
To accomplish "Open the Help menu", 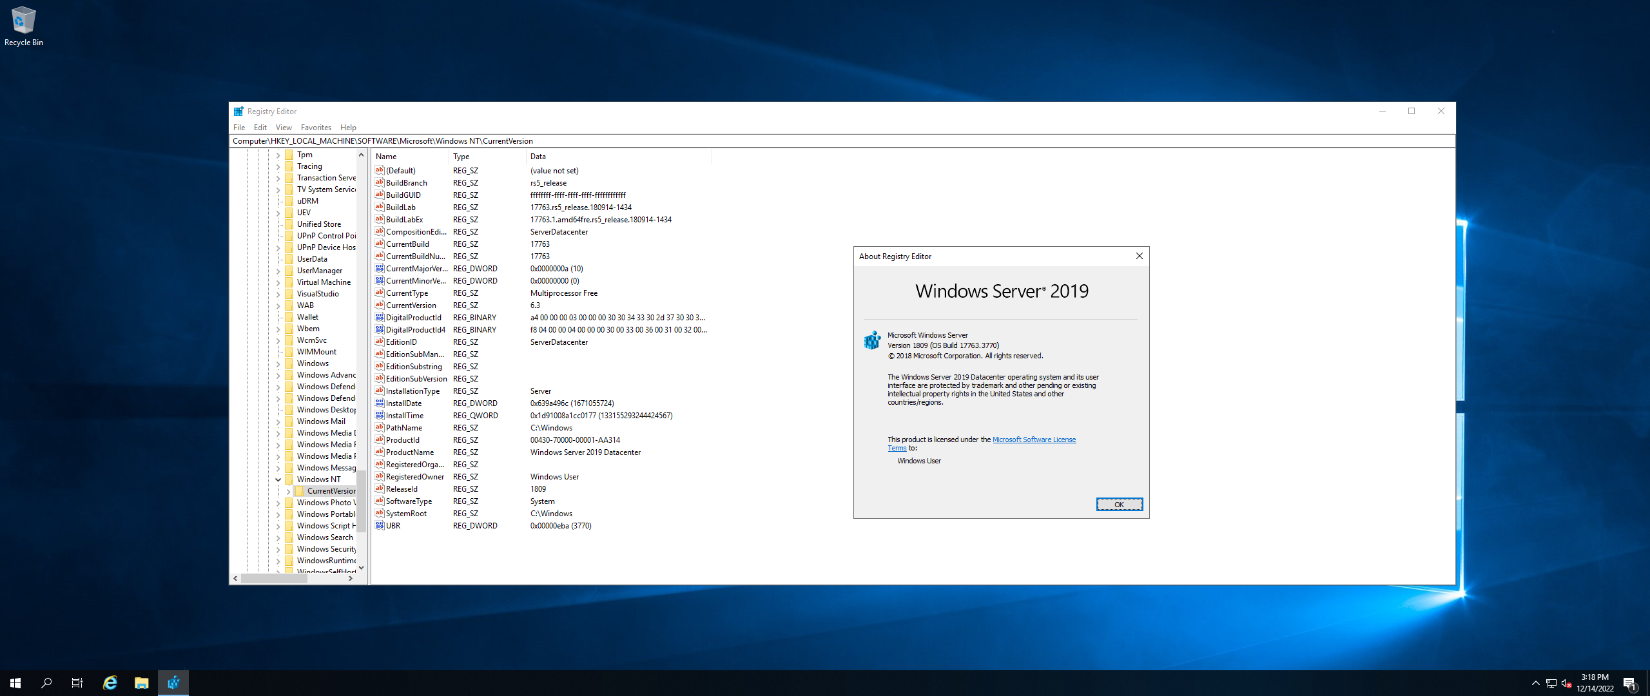I will tap(348, 128).
